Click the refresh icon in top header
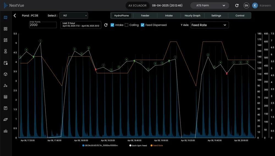275x156 pixels. pos(237,5)
